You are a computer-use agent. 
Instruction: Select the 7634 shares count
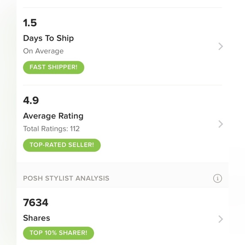point(35,202)
